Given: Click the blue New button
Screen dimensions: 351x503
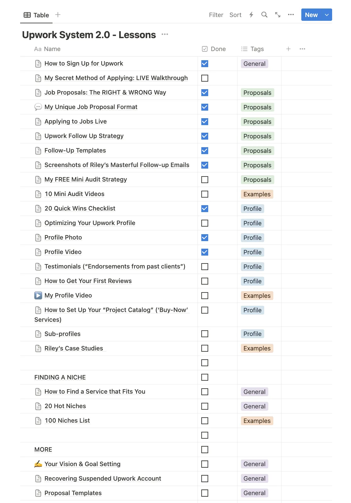Looking at the screenshot, I should (311, 15).
